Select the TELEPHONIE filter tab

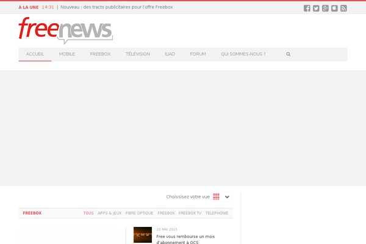pos(217,213)
